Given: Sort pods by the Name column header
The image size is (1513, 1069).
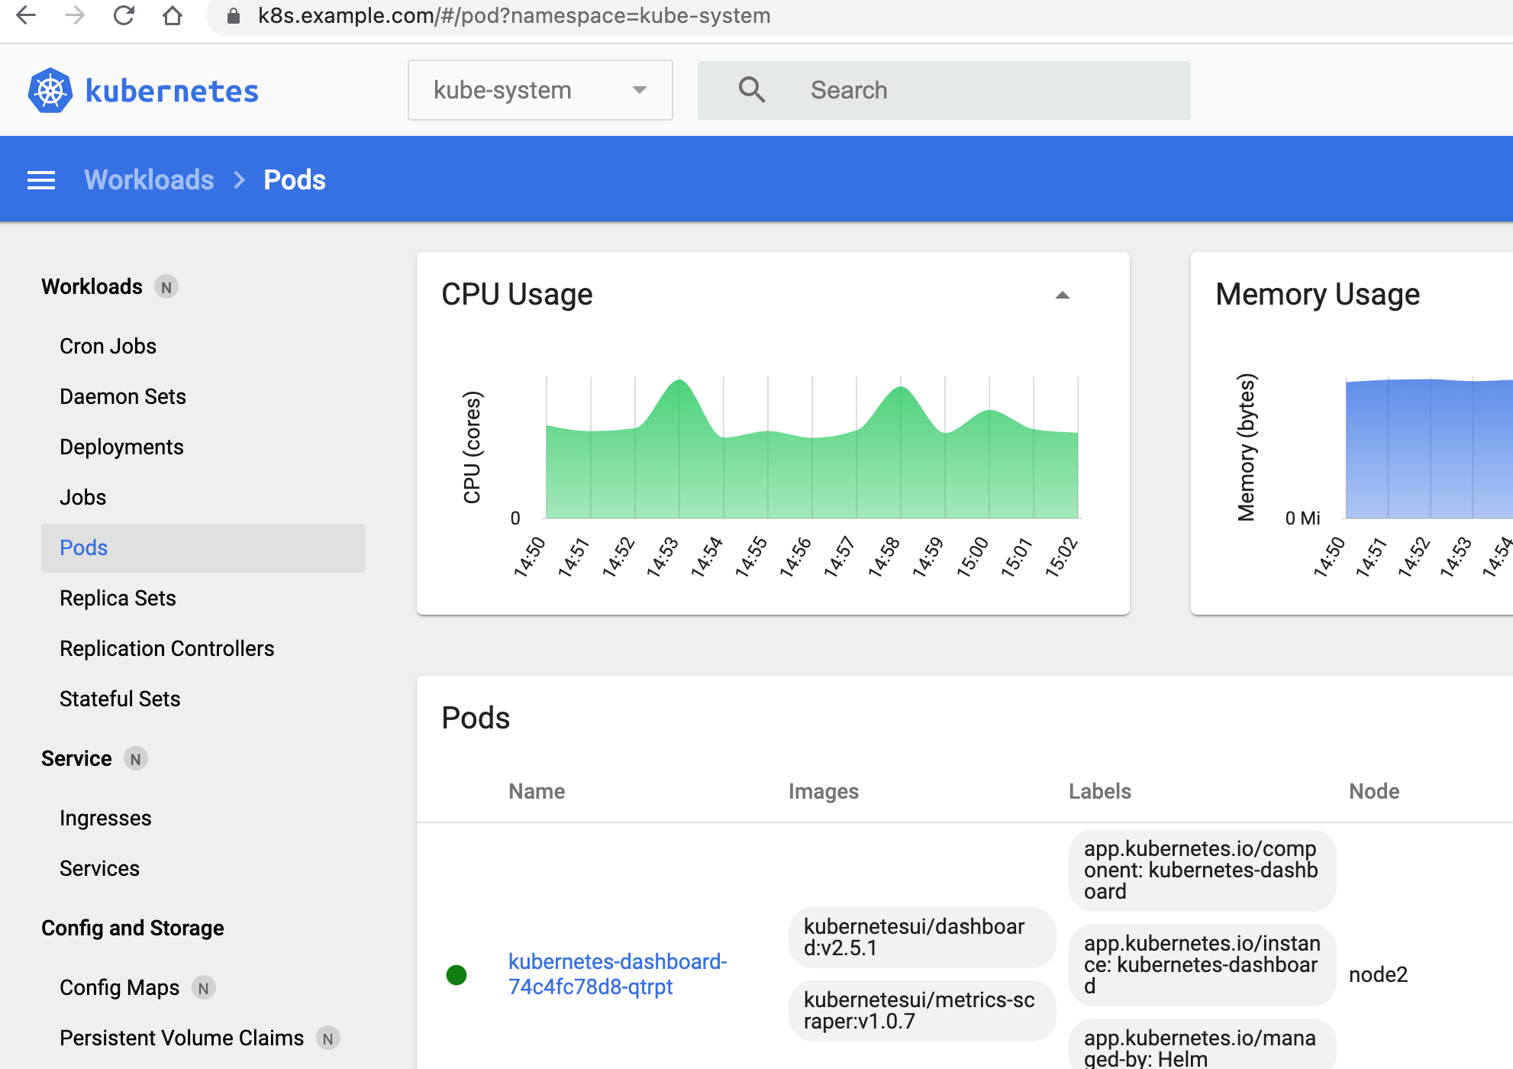Looking at the screenshot, I should tap(537, 791).
